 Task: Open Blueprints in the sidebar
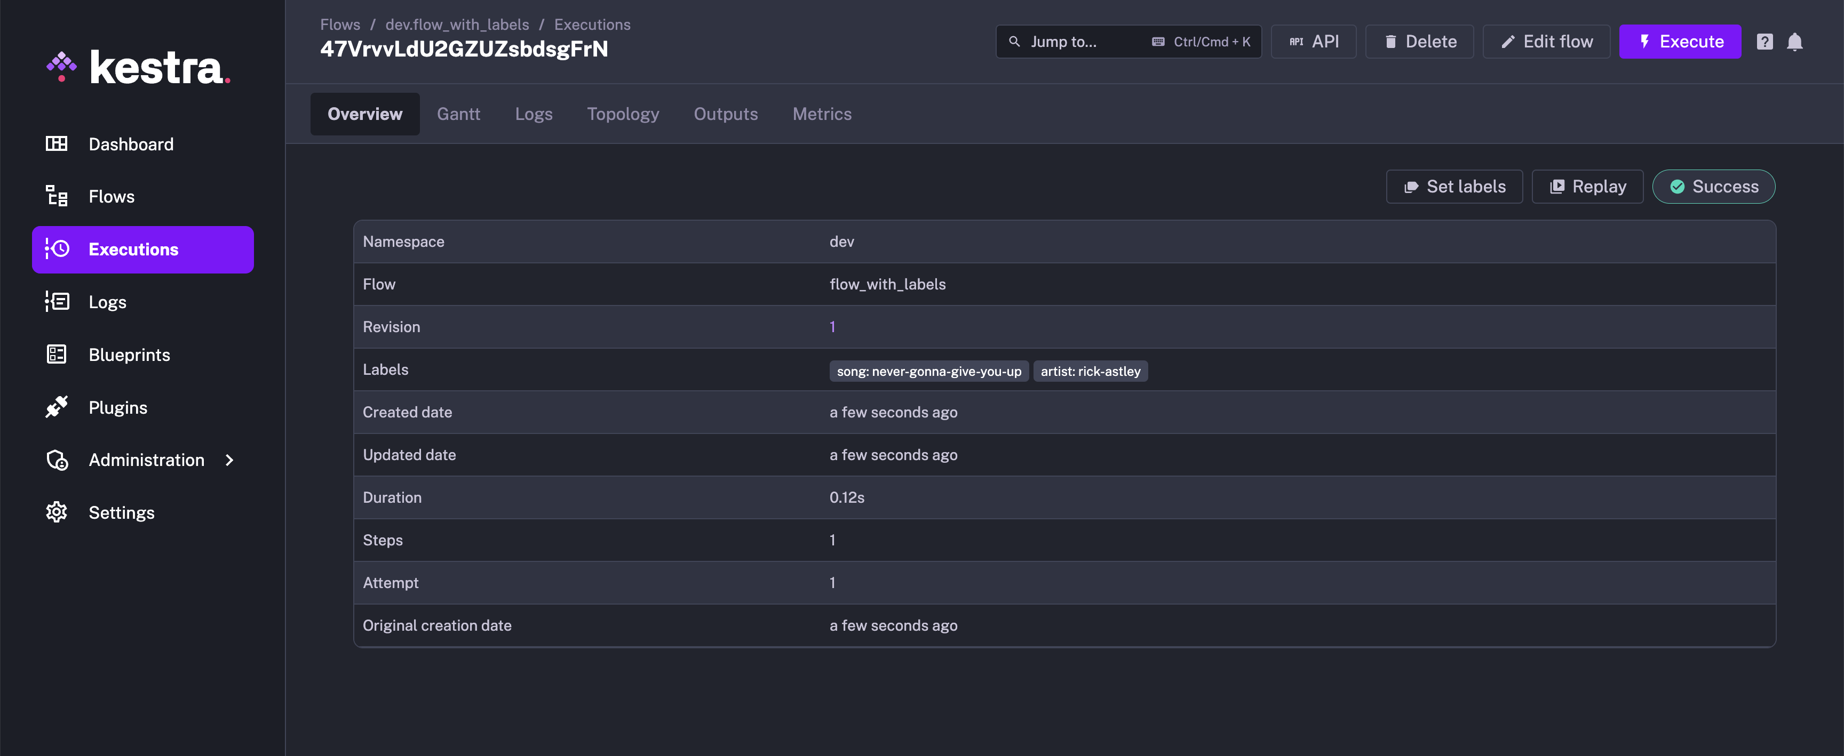[x=129, y=355]
